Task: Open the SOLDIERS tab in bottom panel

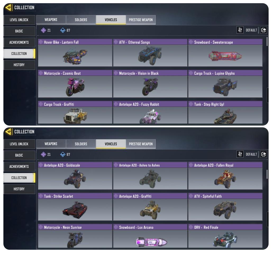Action: tap(81, 144)
